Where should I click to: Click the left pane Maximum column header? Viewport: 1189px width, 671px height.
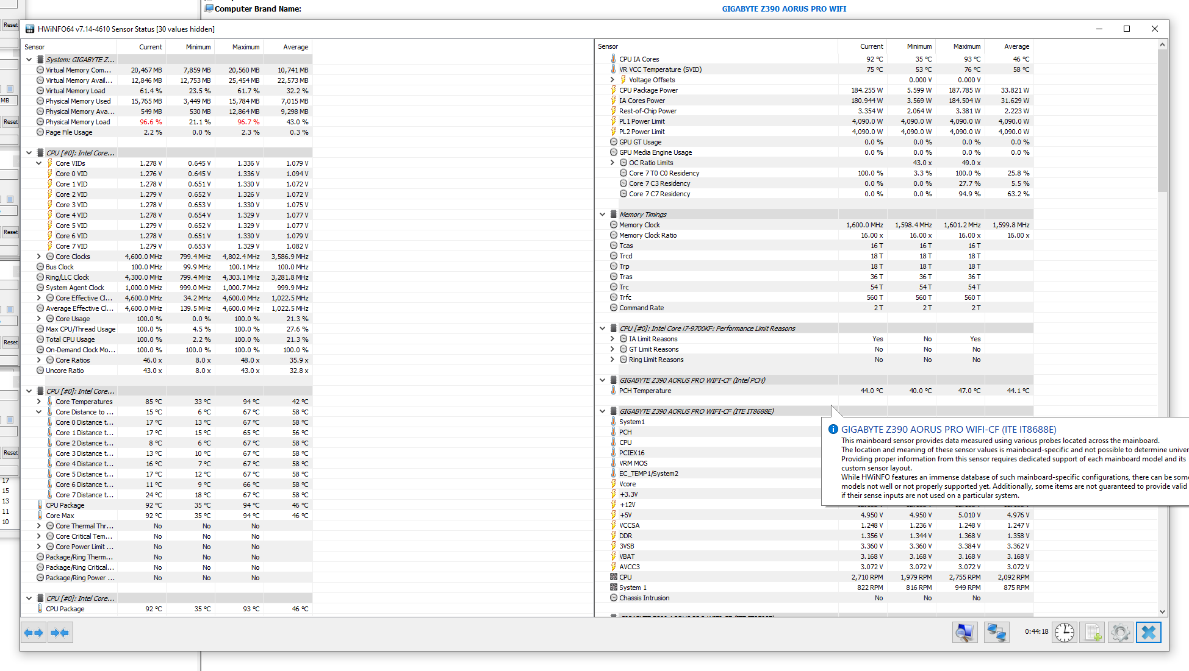pyautogui.click(x=245, y=47)
